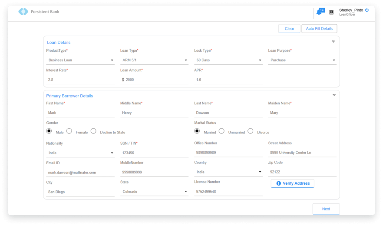Select the Female gender radio button
Screen dimensions: 383x226
[x=69, y=131]
